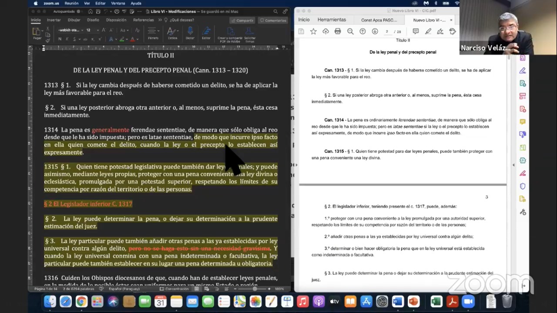Add a comment using the speech bubble icon
This screenshot has height=313, width=557.
[x=416, y=31]
